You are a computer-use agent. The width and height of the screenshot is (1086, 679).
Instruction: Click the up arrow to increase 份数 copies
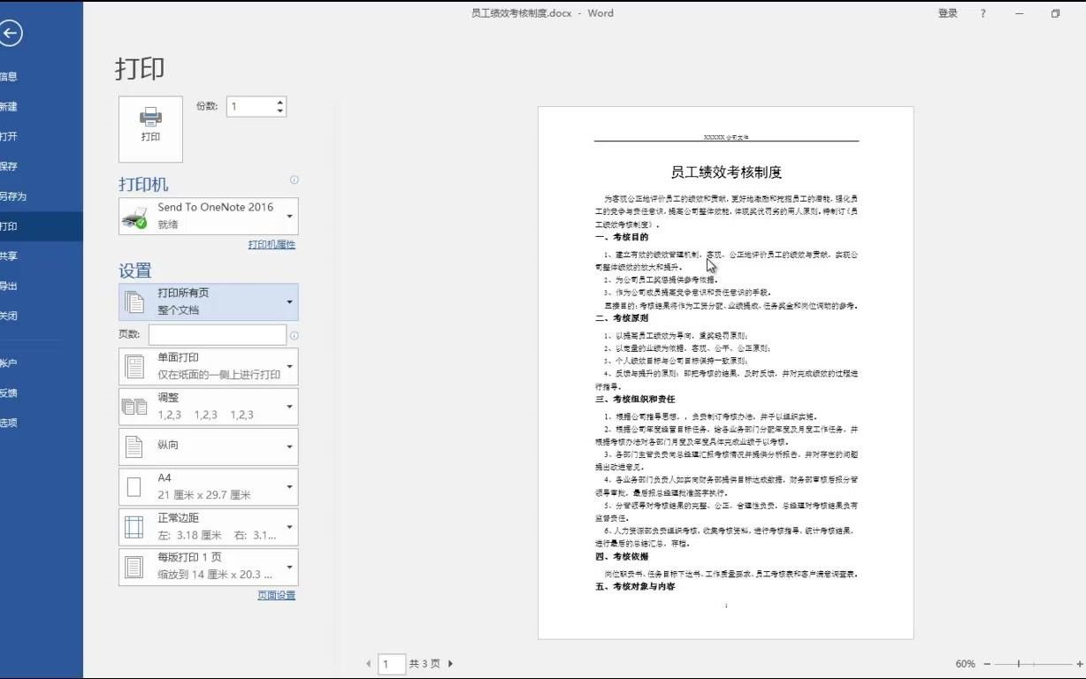coord(279,101)
